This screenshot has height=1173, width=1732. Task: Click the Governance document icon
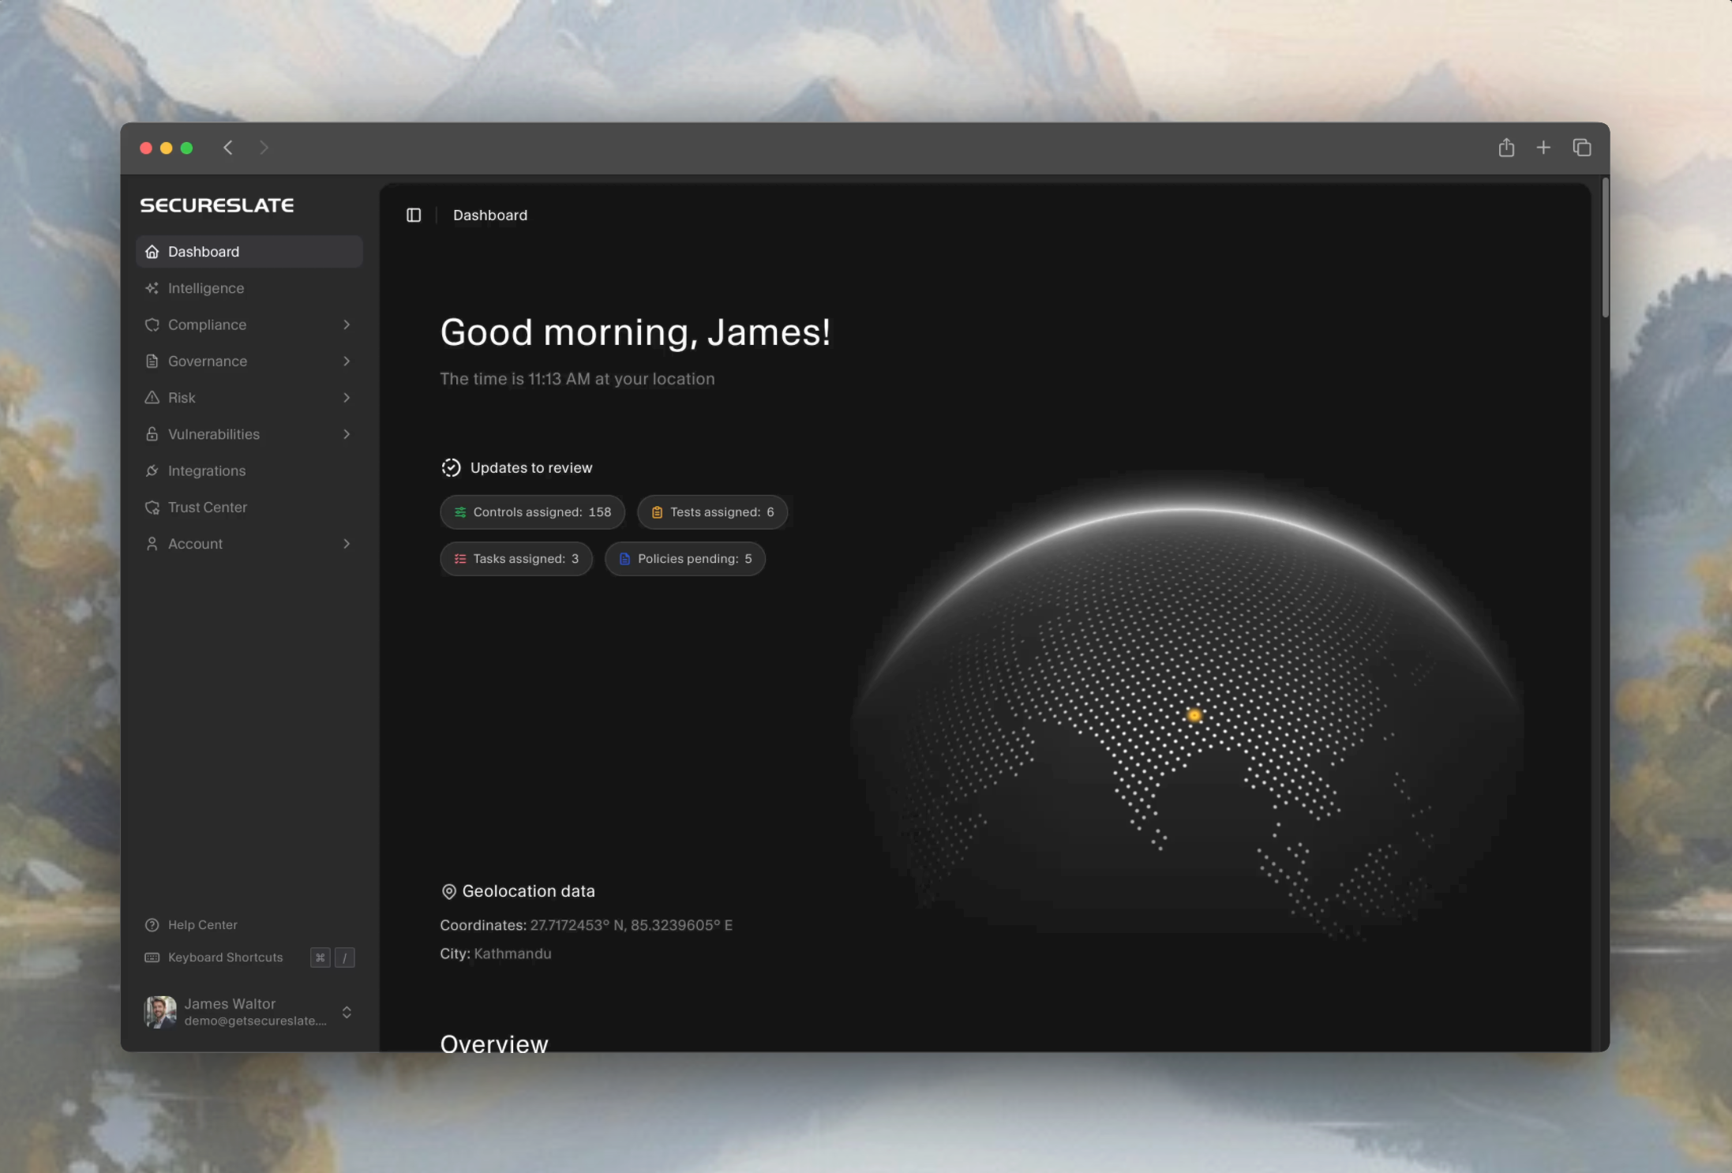pos(152,361)
